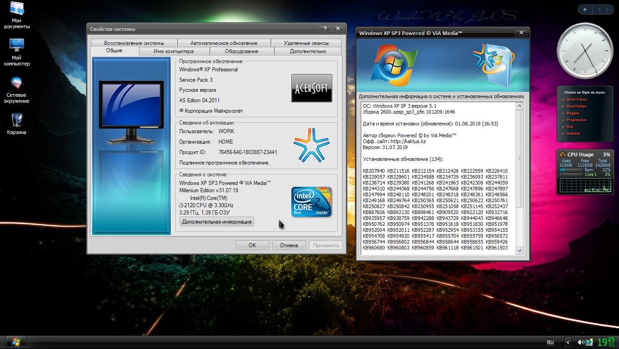619x349 pixels.
Task: Open the Start menu orb
Action: (16, 341)
